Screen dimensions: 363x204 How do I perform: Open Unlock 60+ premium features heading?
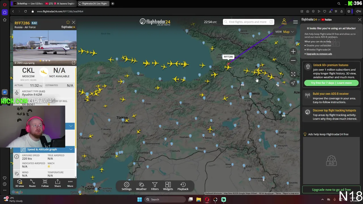330,65
